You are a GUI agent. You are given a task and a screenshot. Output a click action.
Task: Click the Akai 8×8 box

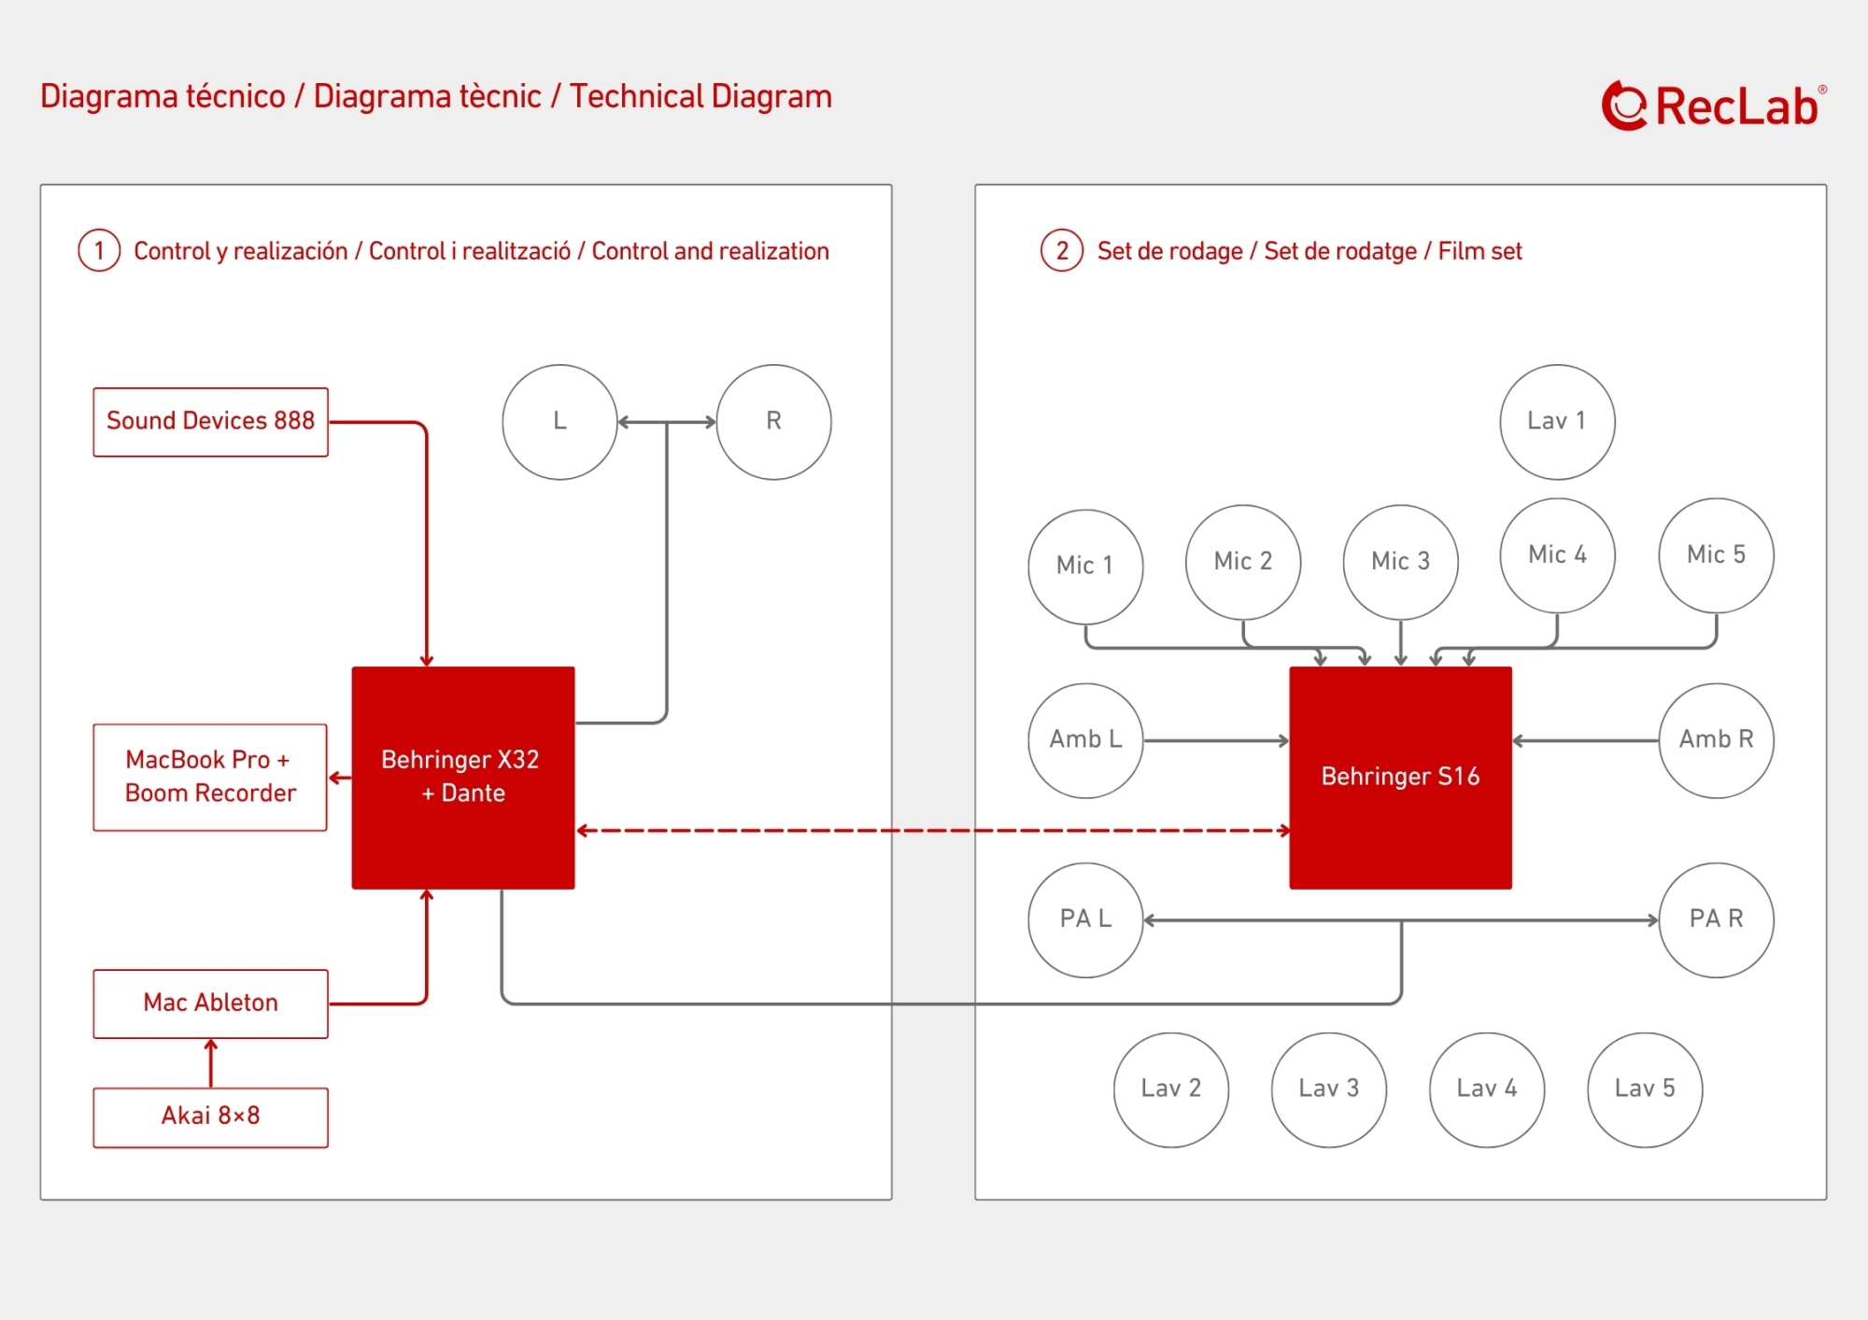[x=211, y=1117]
